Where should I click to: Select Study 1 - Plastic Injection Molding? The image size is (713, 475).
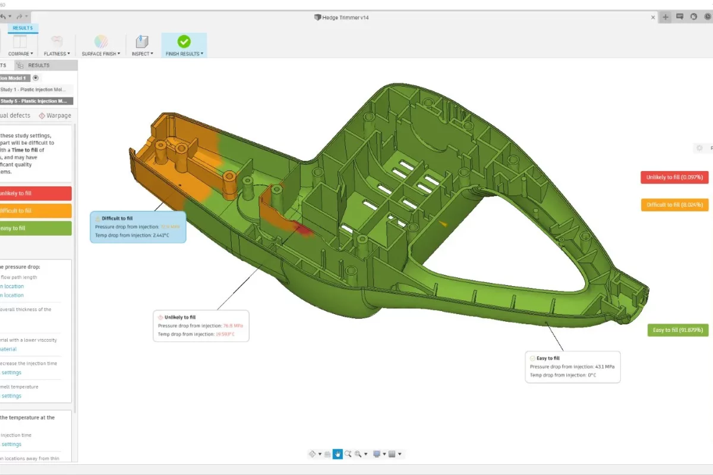[37, 90]
